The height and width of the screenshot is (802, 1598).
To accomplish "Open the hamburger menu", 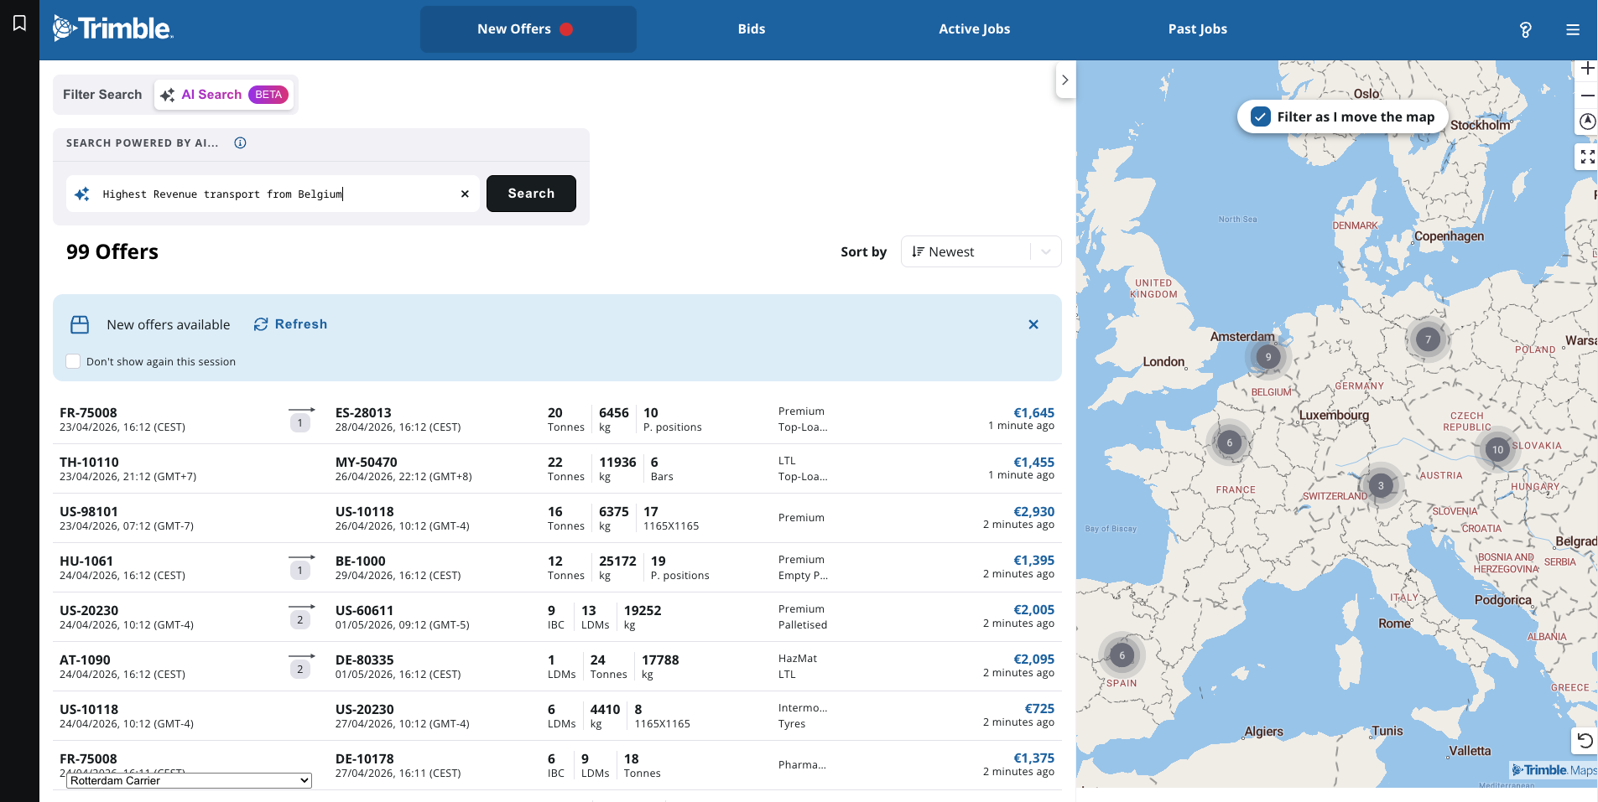I will [x=1572, y=29].
